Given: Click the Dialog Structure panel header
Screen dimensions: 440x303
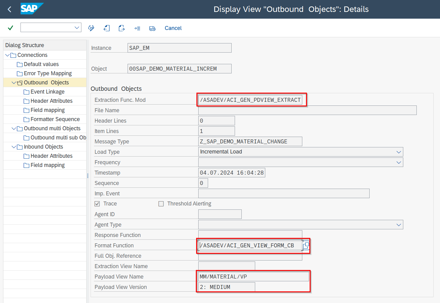Looking at the screenshot, I should (45, 45).
